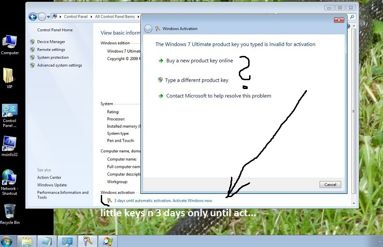
Task: Click the shield icon beside Remote settings
Action: [32, 49]
